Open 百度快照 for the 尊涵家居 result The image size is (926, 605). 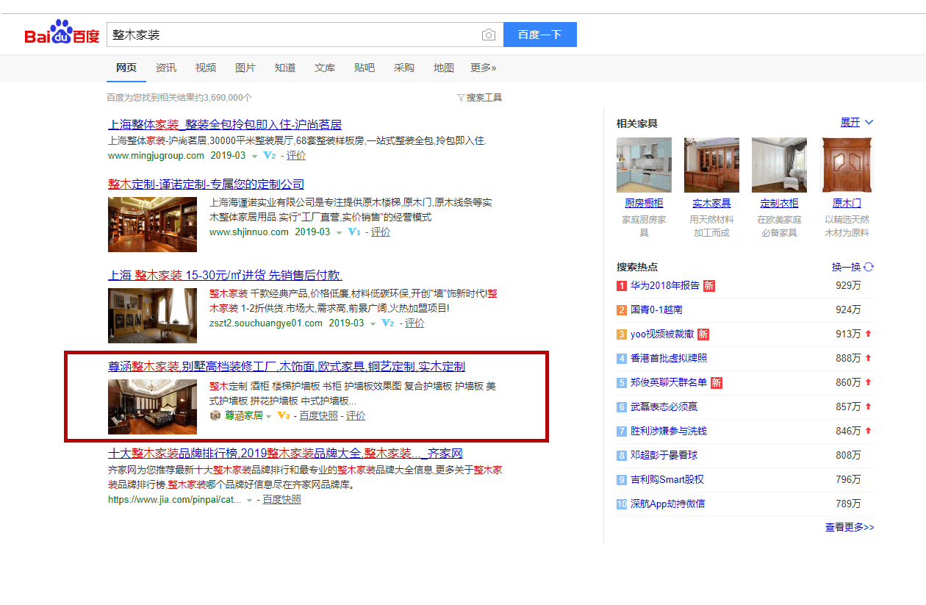[319, 416]
